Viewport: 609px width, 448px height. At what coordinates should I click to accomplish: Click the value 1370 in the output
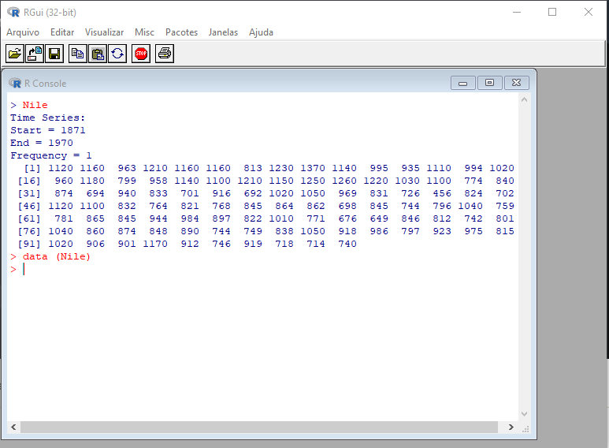coord(313,168)
